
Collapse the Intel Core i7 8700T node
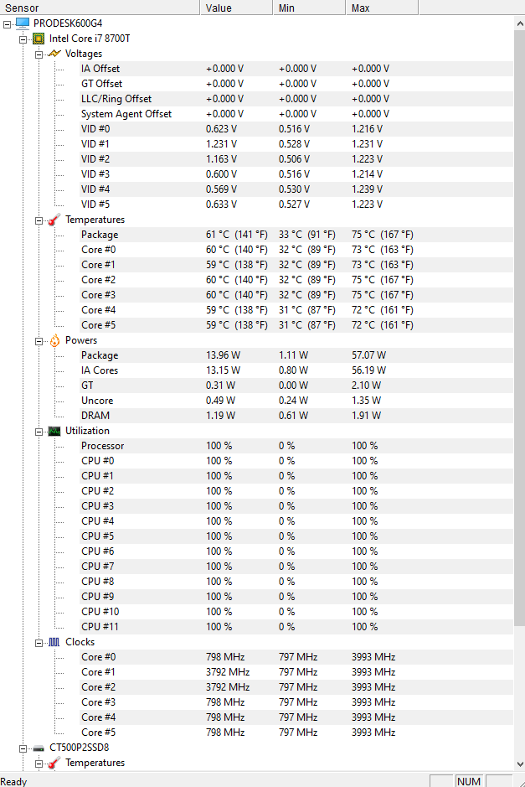pyautogui.click(x=23, y=39)
